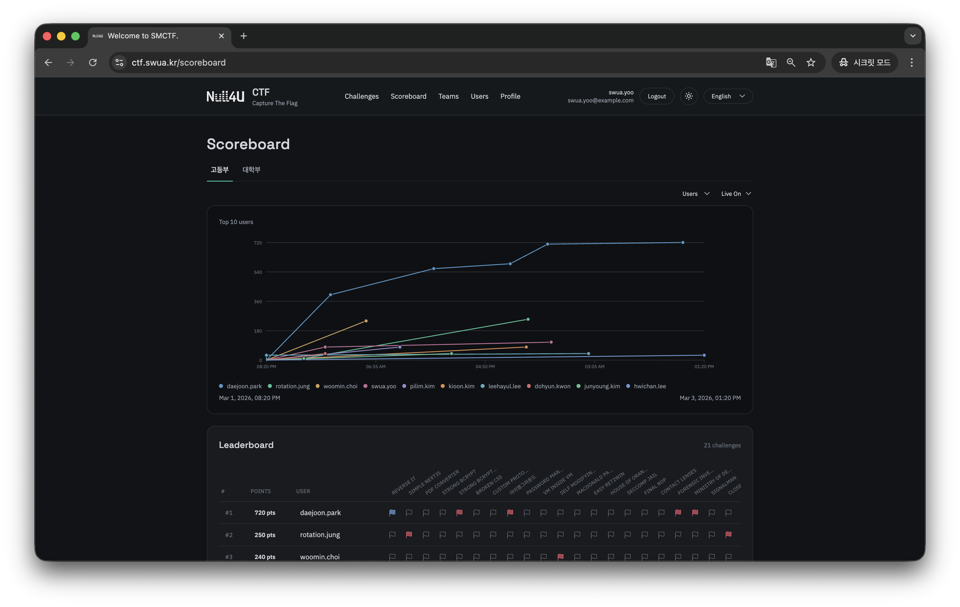Click red flag in rotation.jung row for Simple NextJS
Viewport: 960px width, 607px height.
click(x=409, y=534)
